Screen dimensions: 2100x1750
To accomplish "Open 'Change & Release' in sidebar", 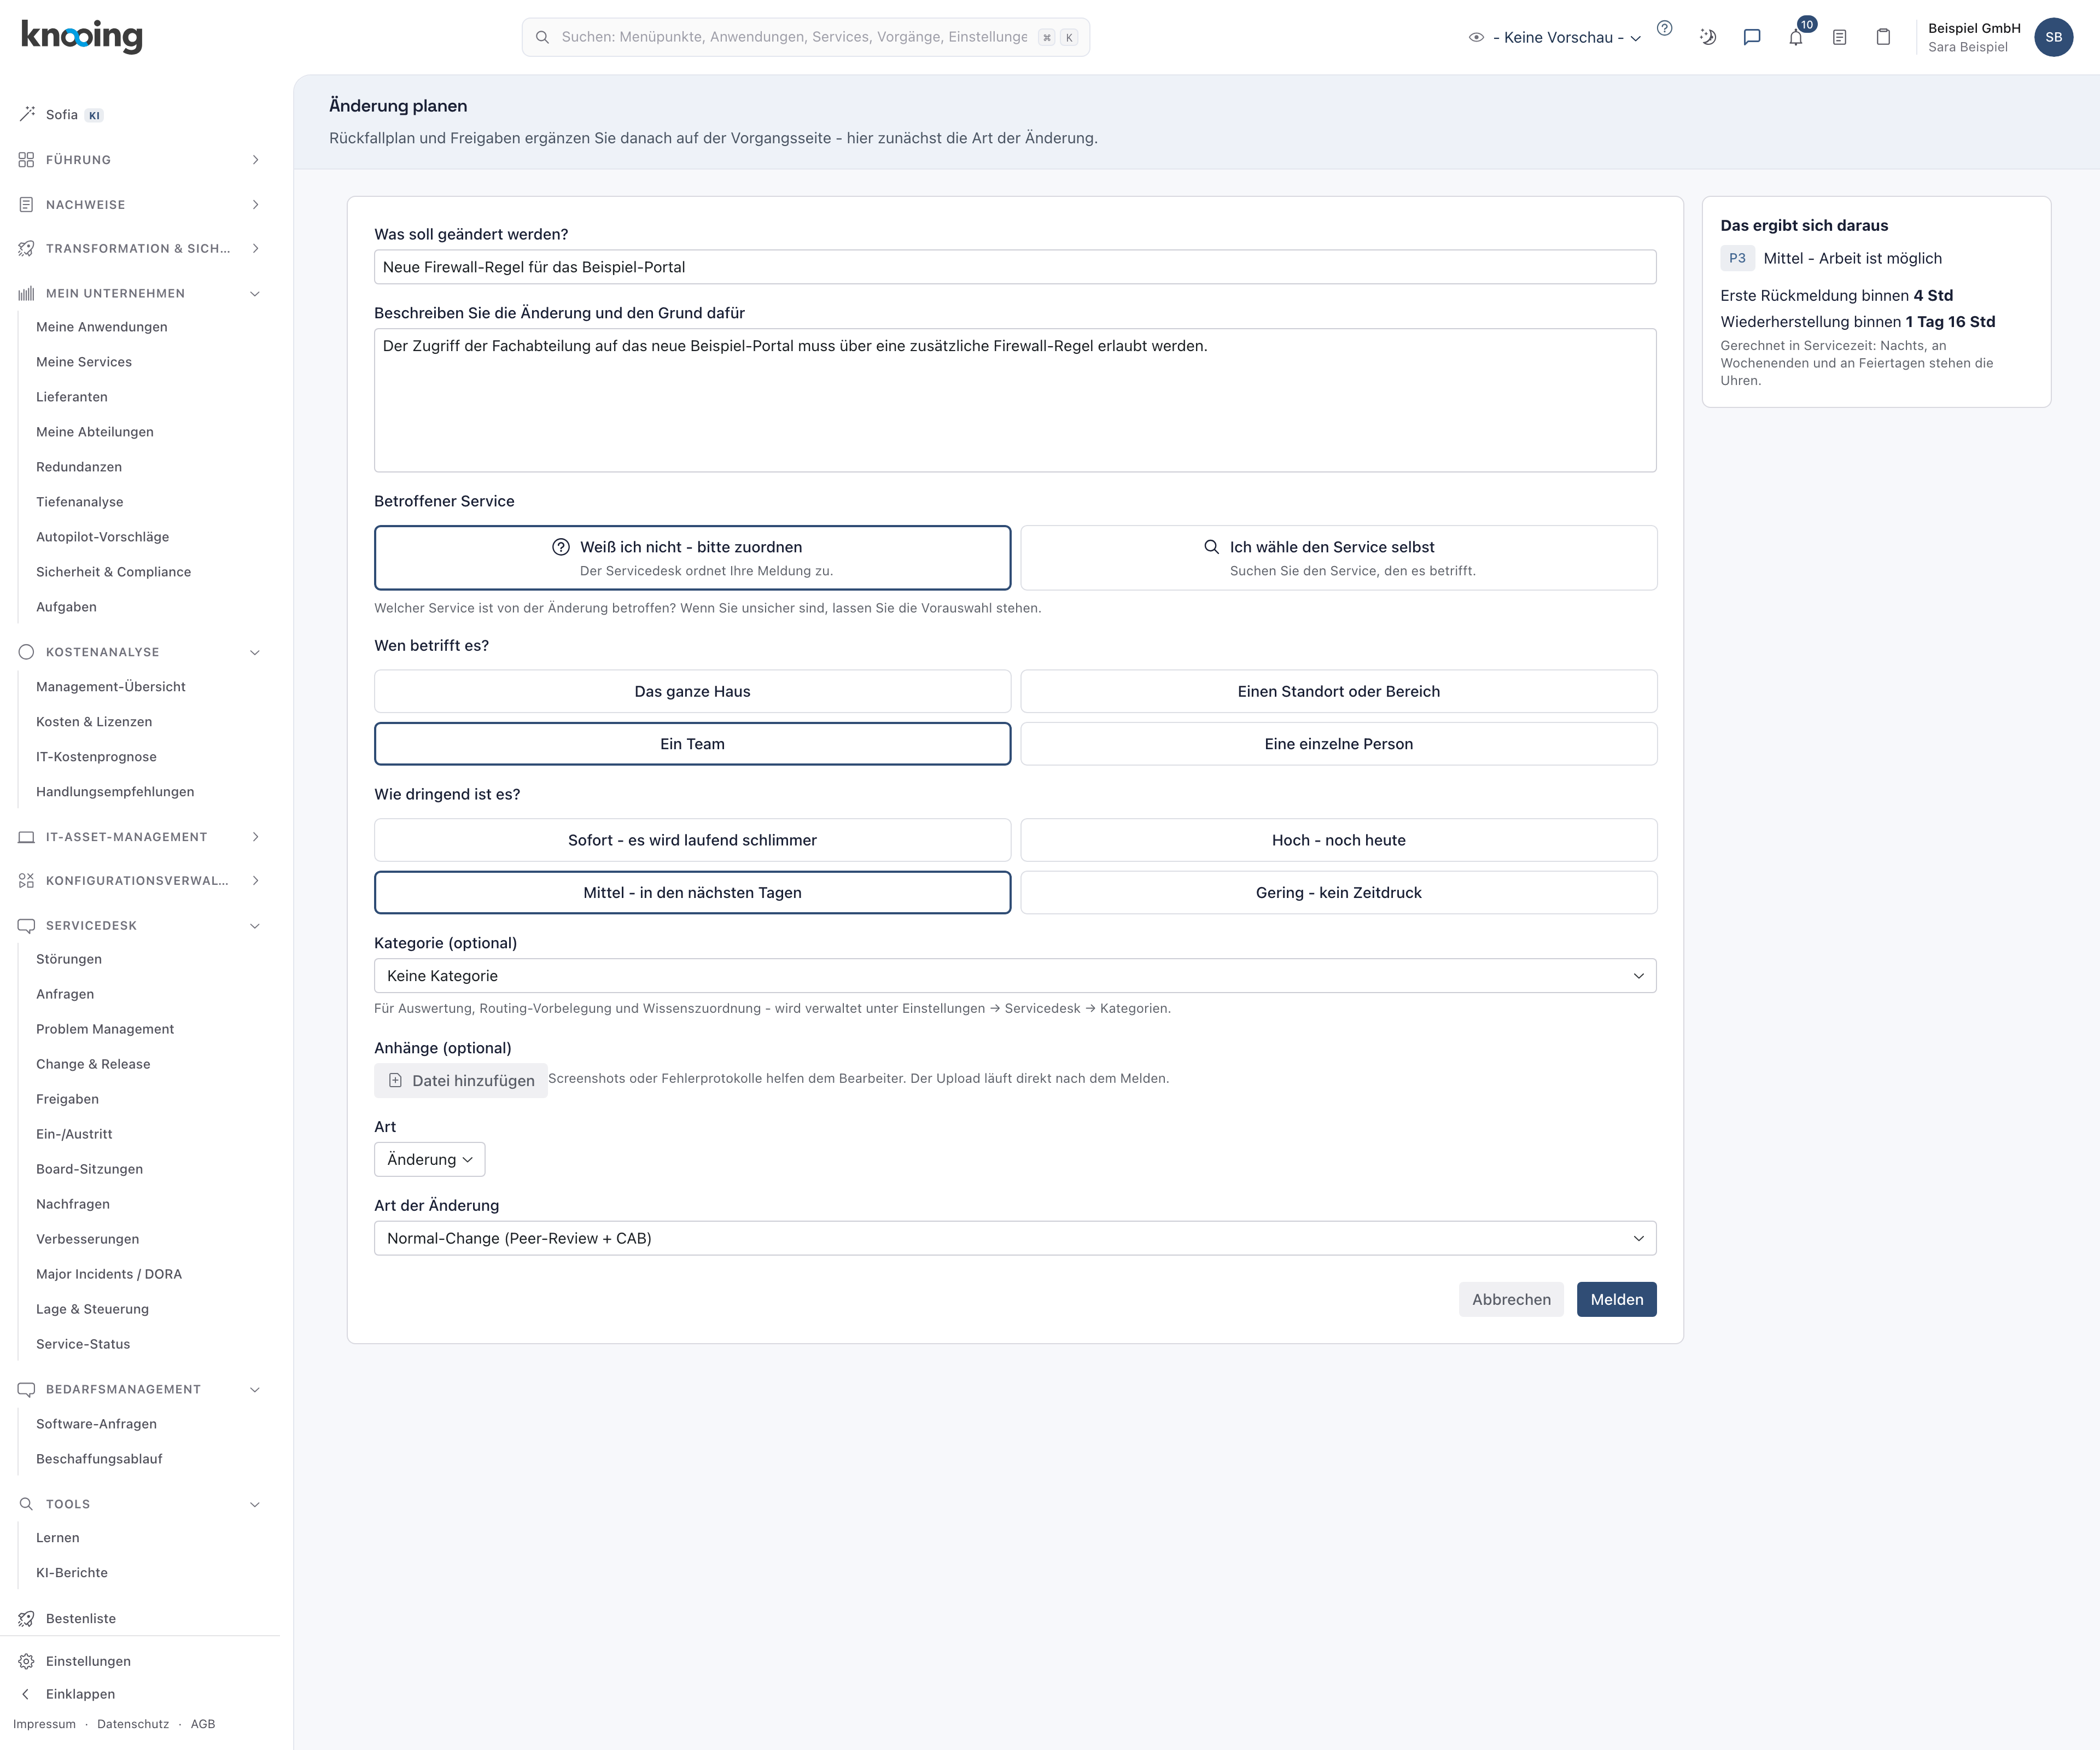I will click(x=93, y=1064).
